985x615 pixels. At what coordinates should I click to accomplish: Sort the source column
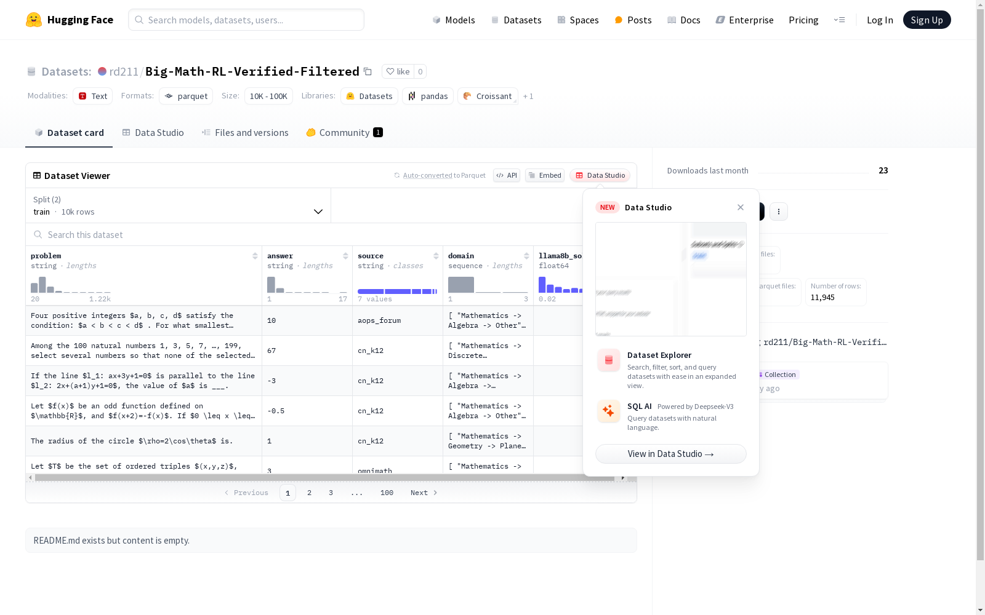point(436,256)
